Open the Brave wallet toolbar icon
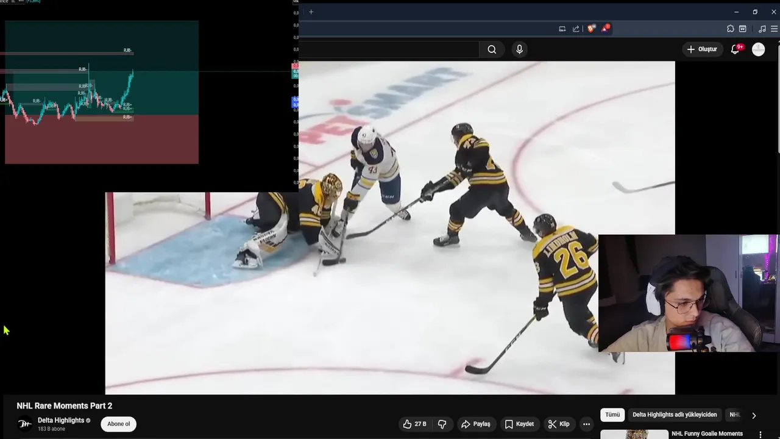The width and height of the screenshot is (780, 439). [742, 29]
